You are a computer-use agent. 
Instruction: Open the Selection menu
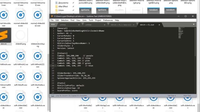(x=65, y=20)
